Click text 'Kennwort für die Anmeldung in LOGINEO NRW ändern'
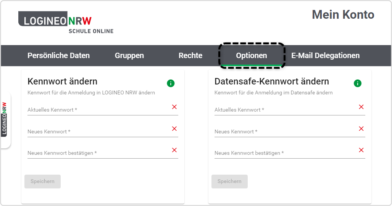This screenshot has width=392, height=206. coord(91,92)
